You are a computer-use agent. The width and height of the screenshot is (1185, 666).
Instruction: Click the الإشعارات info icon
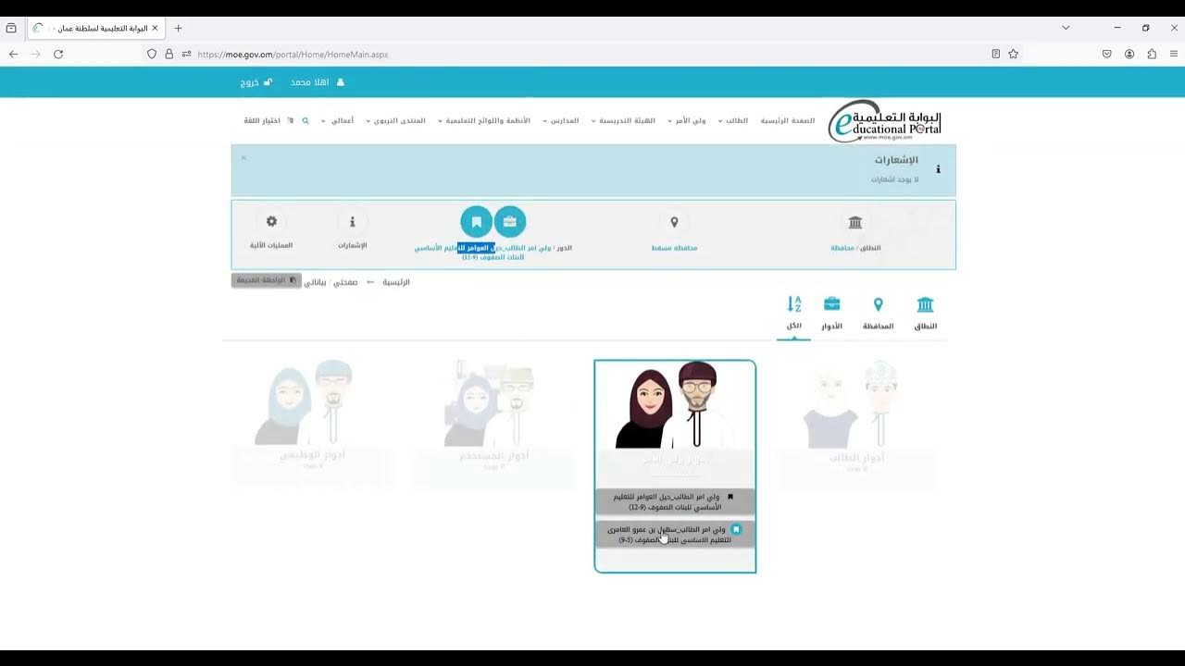(x=353, y=221)
